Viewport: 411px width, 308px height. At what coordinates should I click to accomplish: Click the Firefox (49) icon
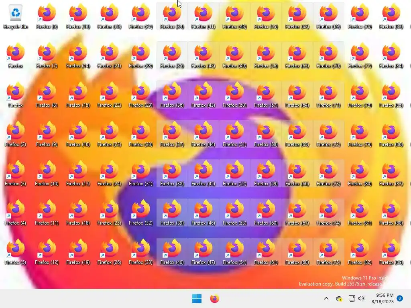[x=234, y=55]
